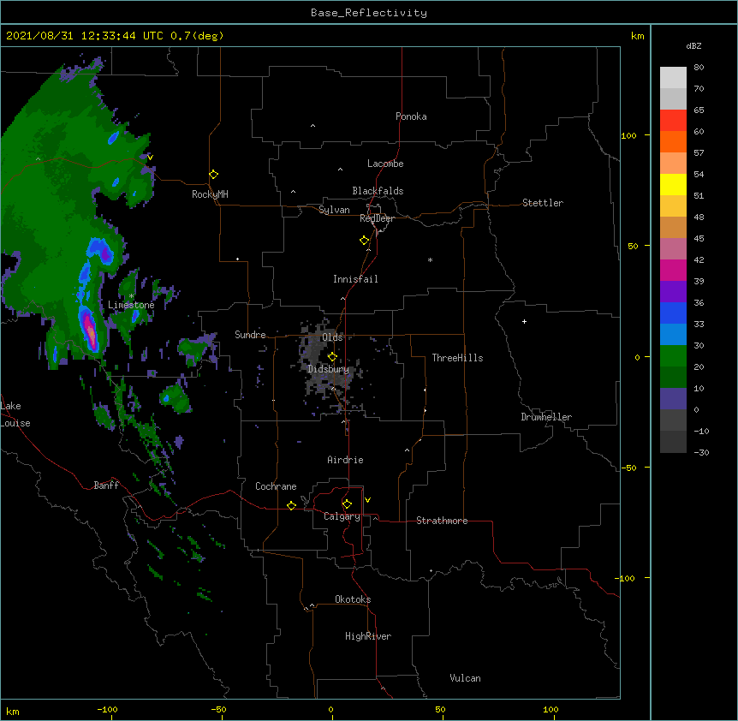Click the RockyMH label
Image resolution: width=738 pixels, height=721 pixels.
tap(210, 194)
